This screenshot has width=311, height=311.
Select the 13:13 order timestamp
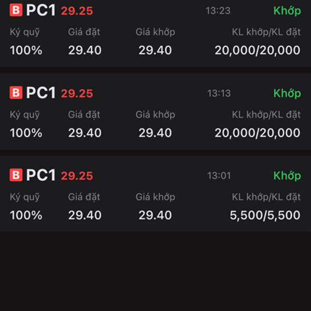click(219, 93)
